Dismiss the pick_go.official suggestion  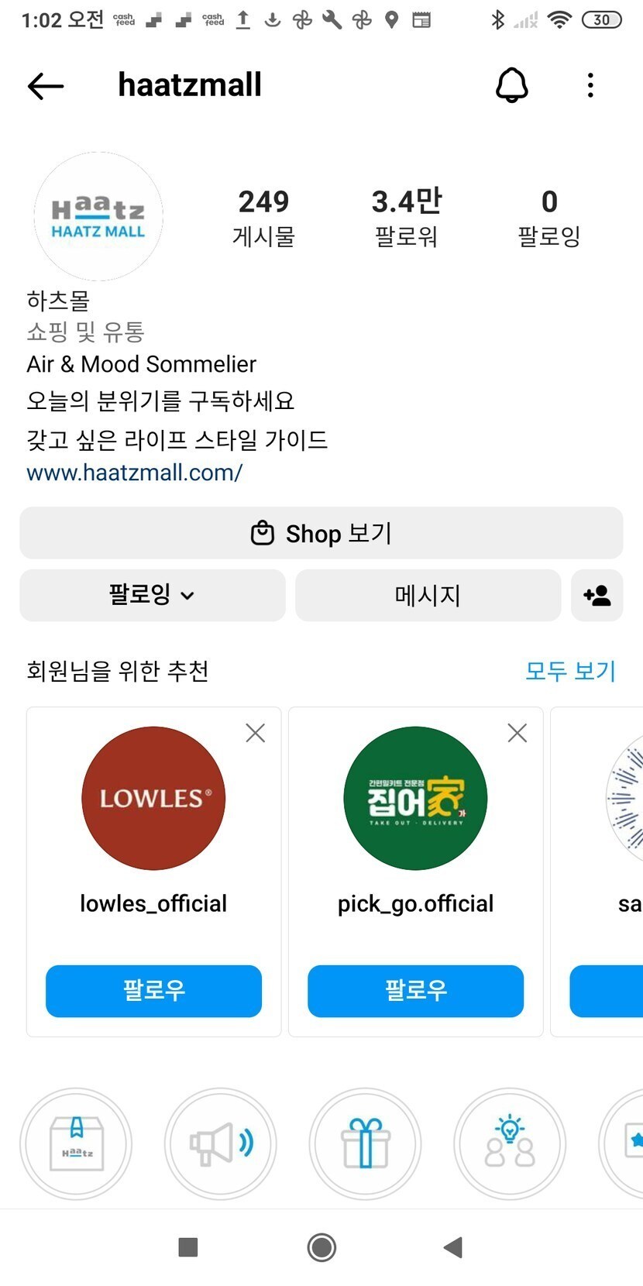(517, 733)
